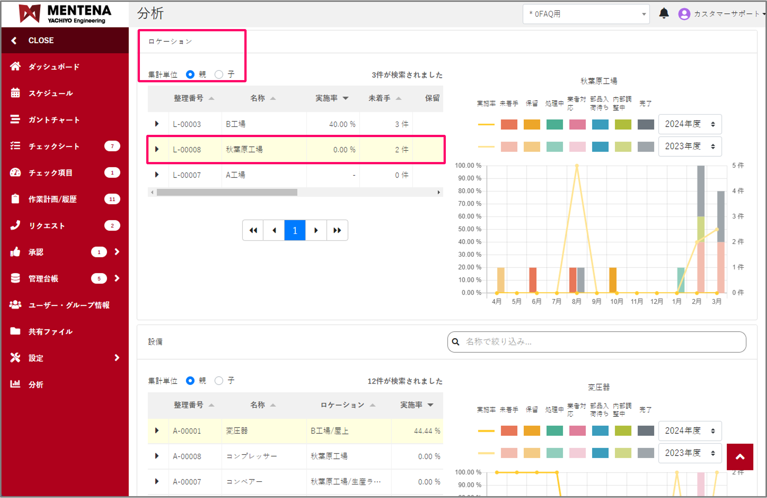Open the 分析 menu item in the sidebar
The width and height of the screenshot is (767, 498).
click(x=36, y=384)
